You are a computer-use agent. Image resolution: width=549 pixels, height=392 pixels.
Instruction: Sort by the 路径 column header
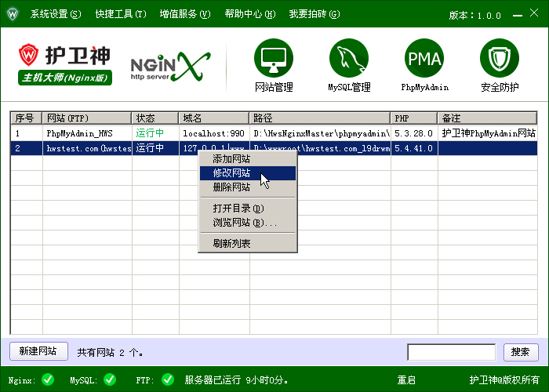coord(320,118)
